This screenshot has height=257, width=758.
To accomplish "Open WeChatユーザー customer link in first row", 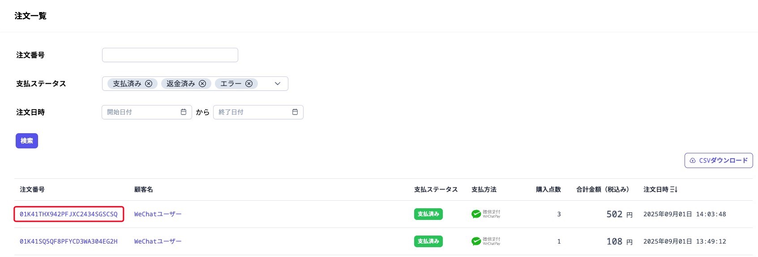I will point(158,214).
